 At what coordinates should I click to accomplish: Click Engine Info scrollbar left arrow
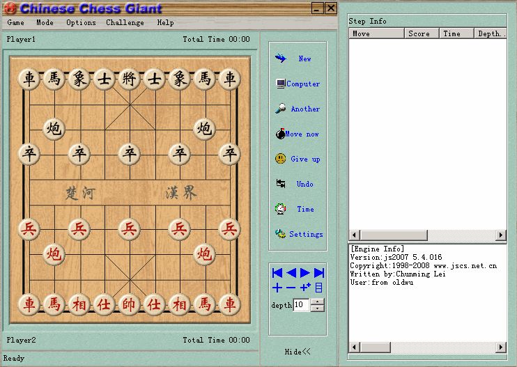coord(355,347)
